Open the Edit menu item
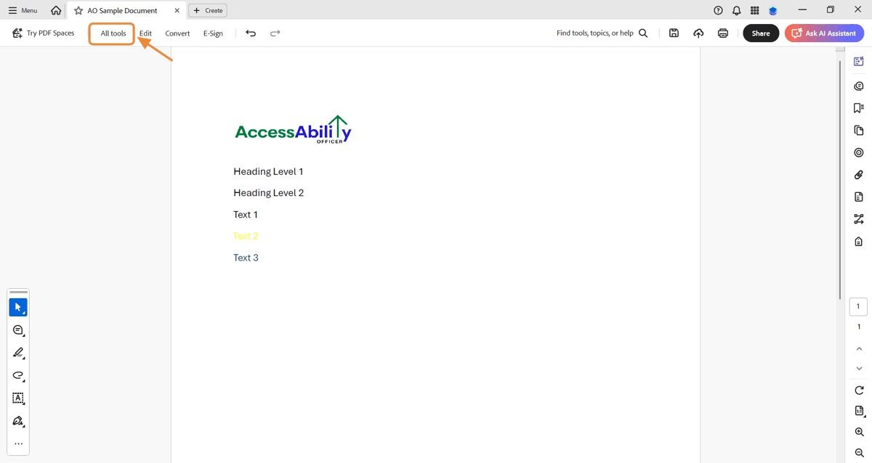 pyautogui.click(x=145, y=33)
